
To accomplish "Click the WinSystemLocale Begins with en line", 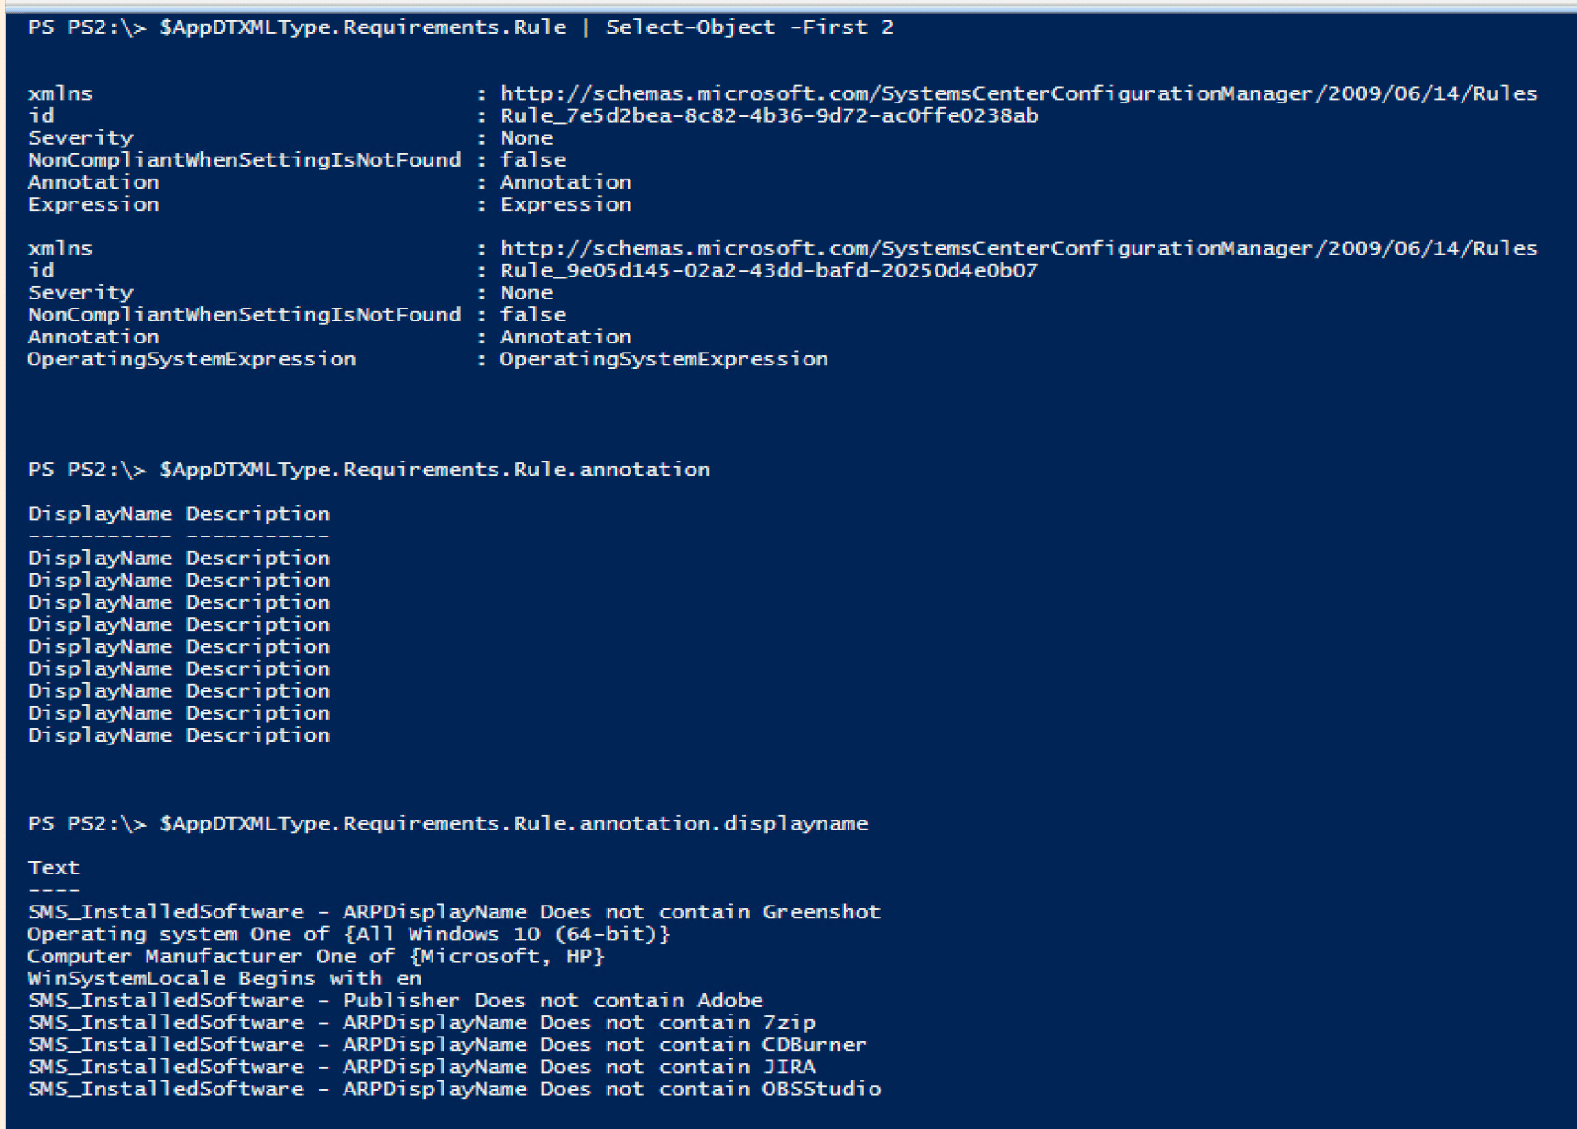I will pyautogui.click(x=225, y=978).
